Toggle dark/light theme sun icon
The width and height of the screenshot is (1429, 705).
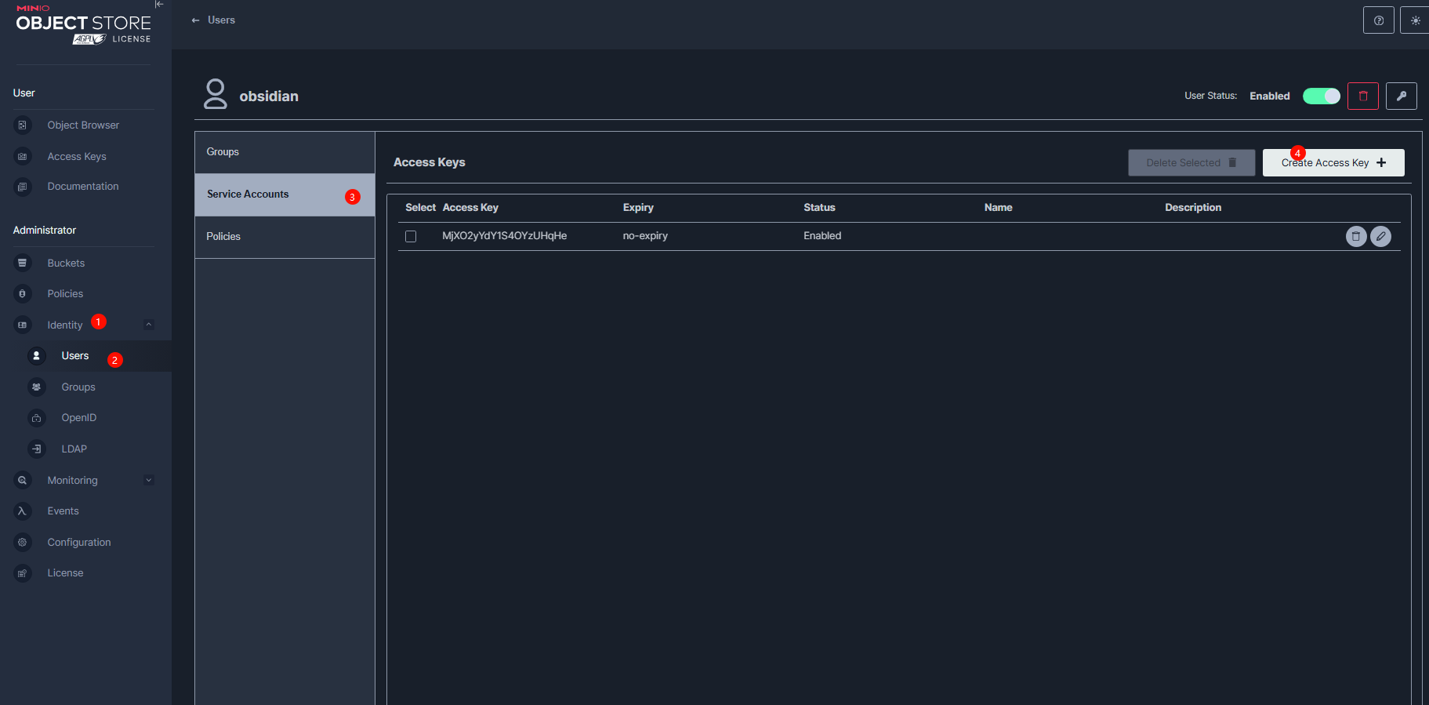coord(1415,20)
